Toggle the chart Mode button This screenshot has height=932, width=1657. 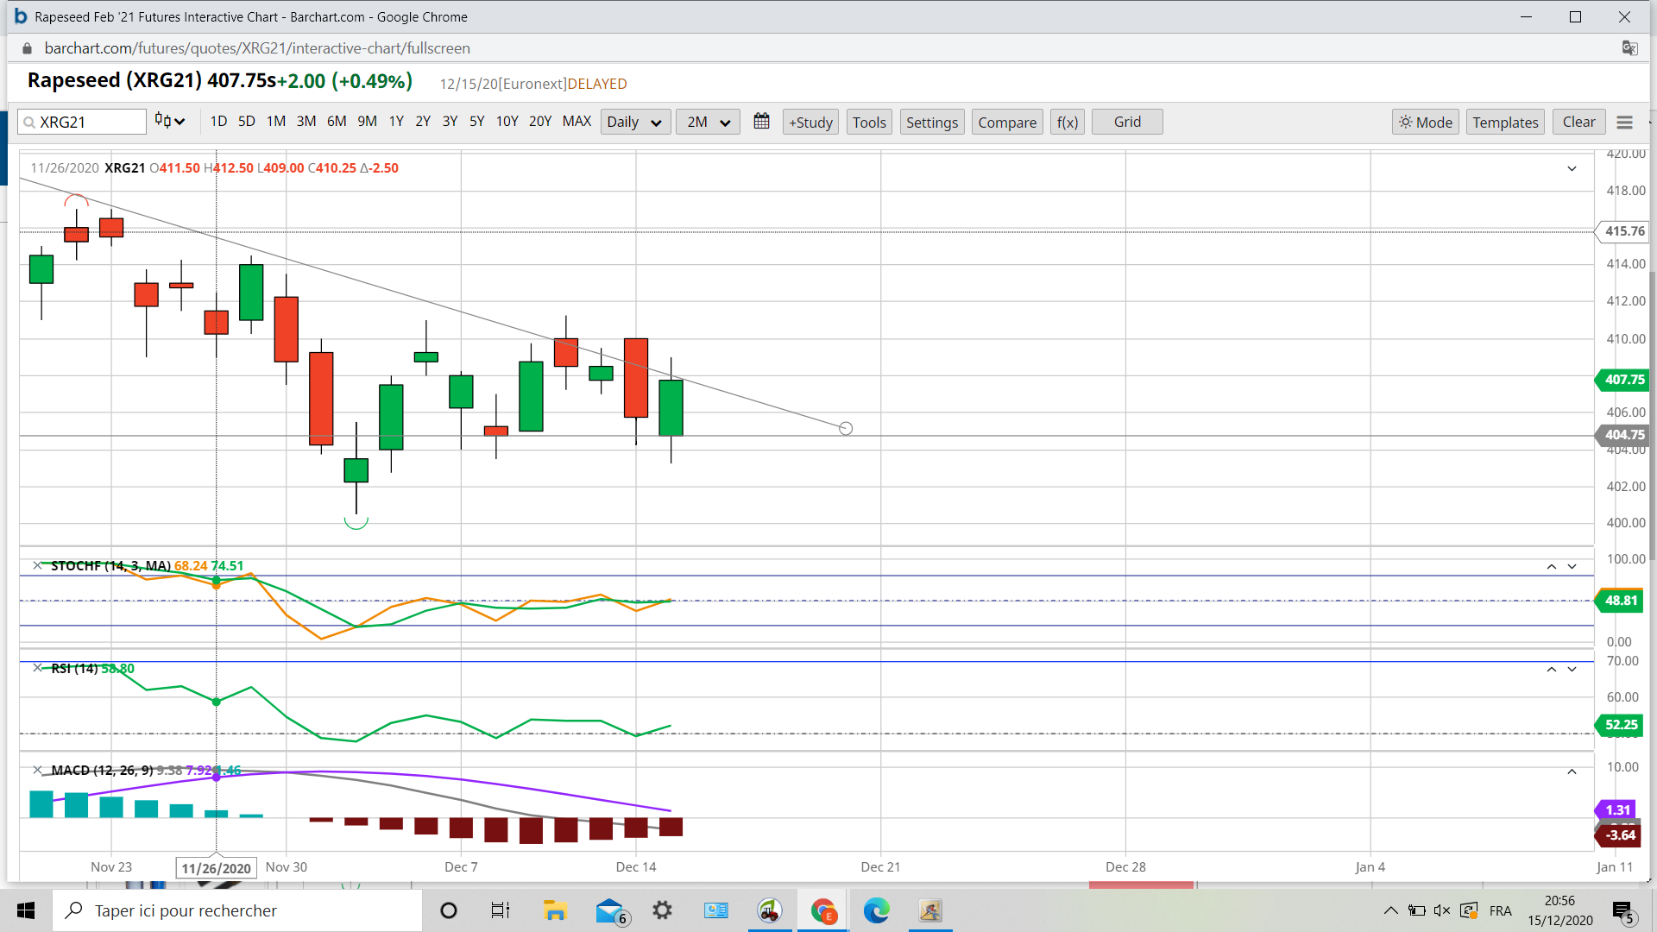click(x=1425, y=123)
